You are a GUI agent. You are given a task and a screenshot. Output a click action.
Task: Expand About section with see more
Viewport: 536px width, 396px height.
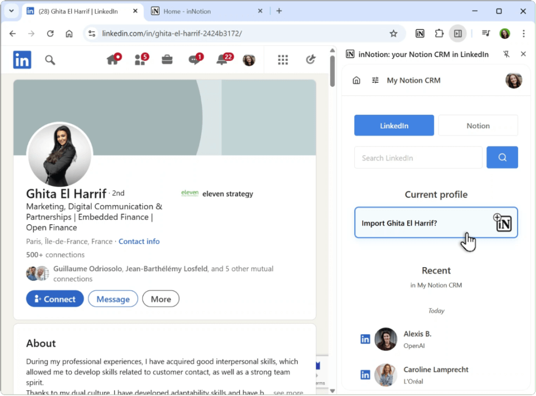[x=288, y=392]
